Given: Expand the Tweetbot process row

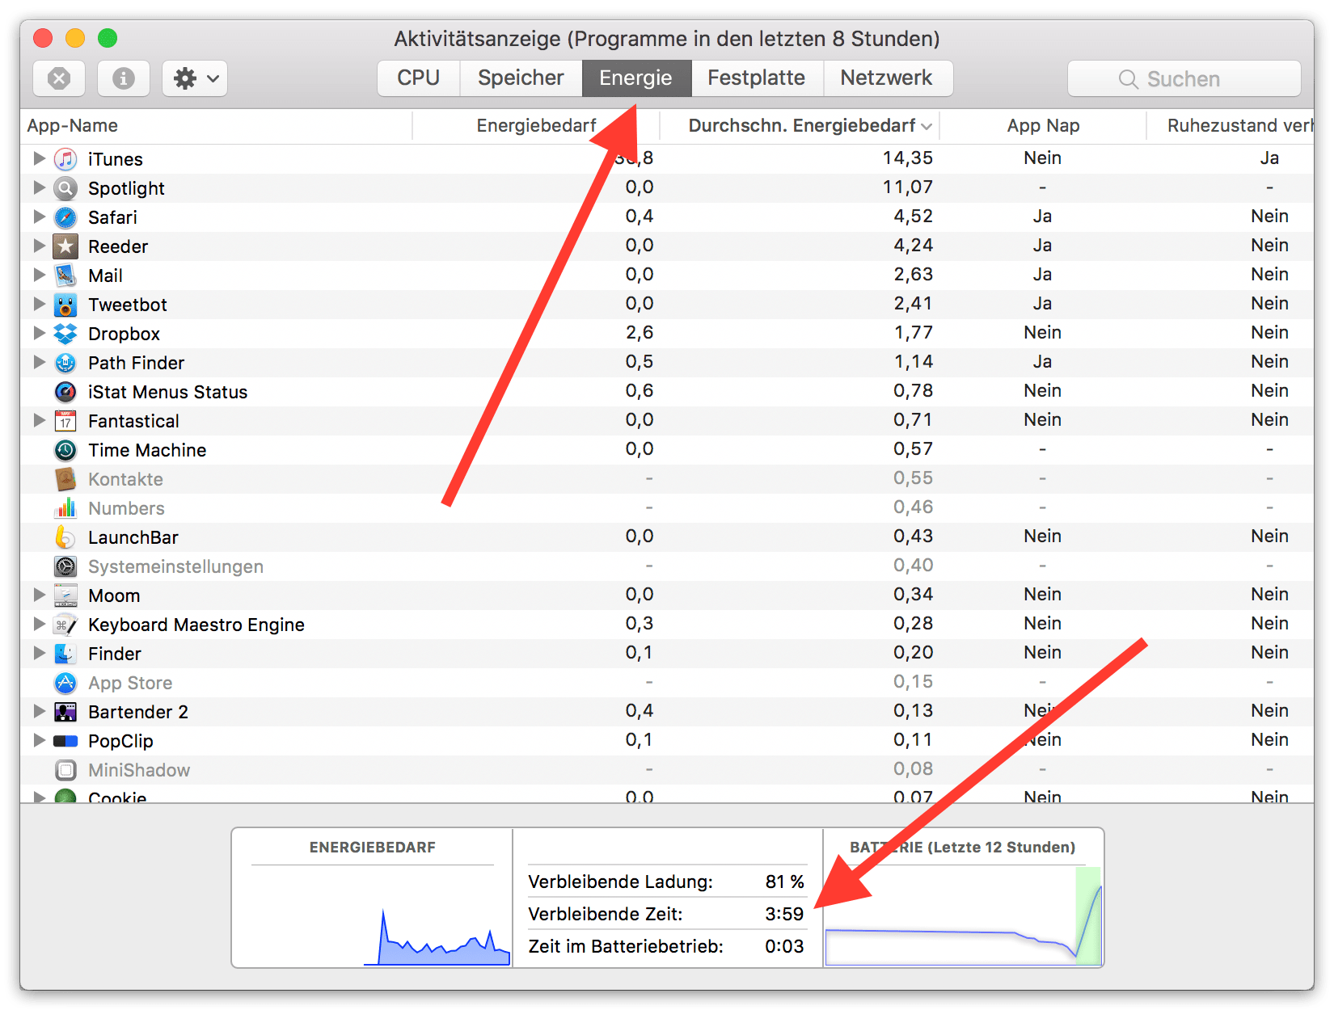Looking at the screenshot, I should [x=39, y=304].
